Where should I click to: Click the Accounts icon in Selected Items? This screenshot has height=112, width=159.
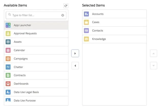tap(87, 14)
